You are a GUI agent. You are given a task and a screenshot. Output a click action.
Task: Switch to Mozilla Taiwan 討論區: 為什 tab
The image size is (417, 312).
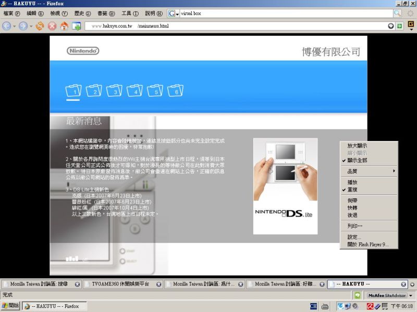204,284
